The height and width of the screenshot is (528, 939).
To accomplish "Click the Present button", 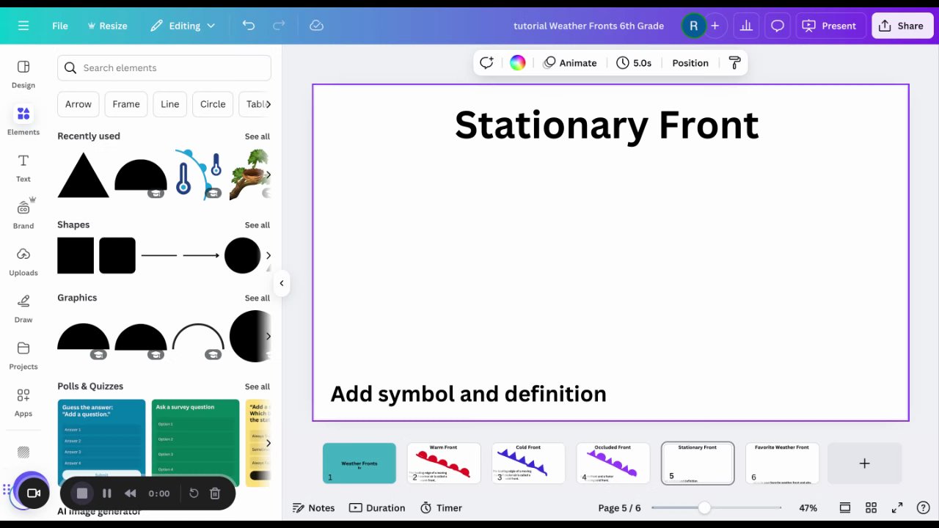I will 829,26.
